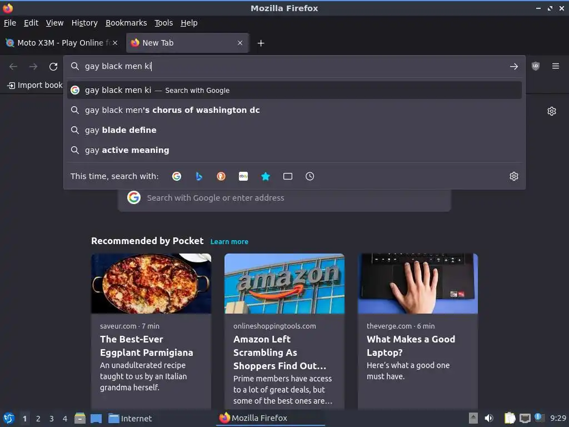Open the Amazon building article thumbnail
This screenshot has width=569, height=427.
(x=284, y=284)
